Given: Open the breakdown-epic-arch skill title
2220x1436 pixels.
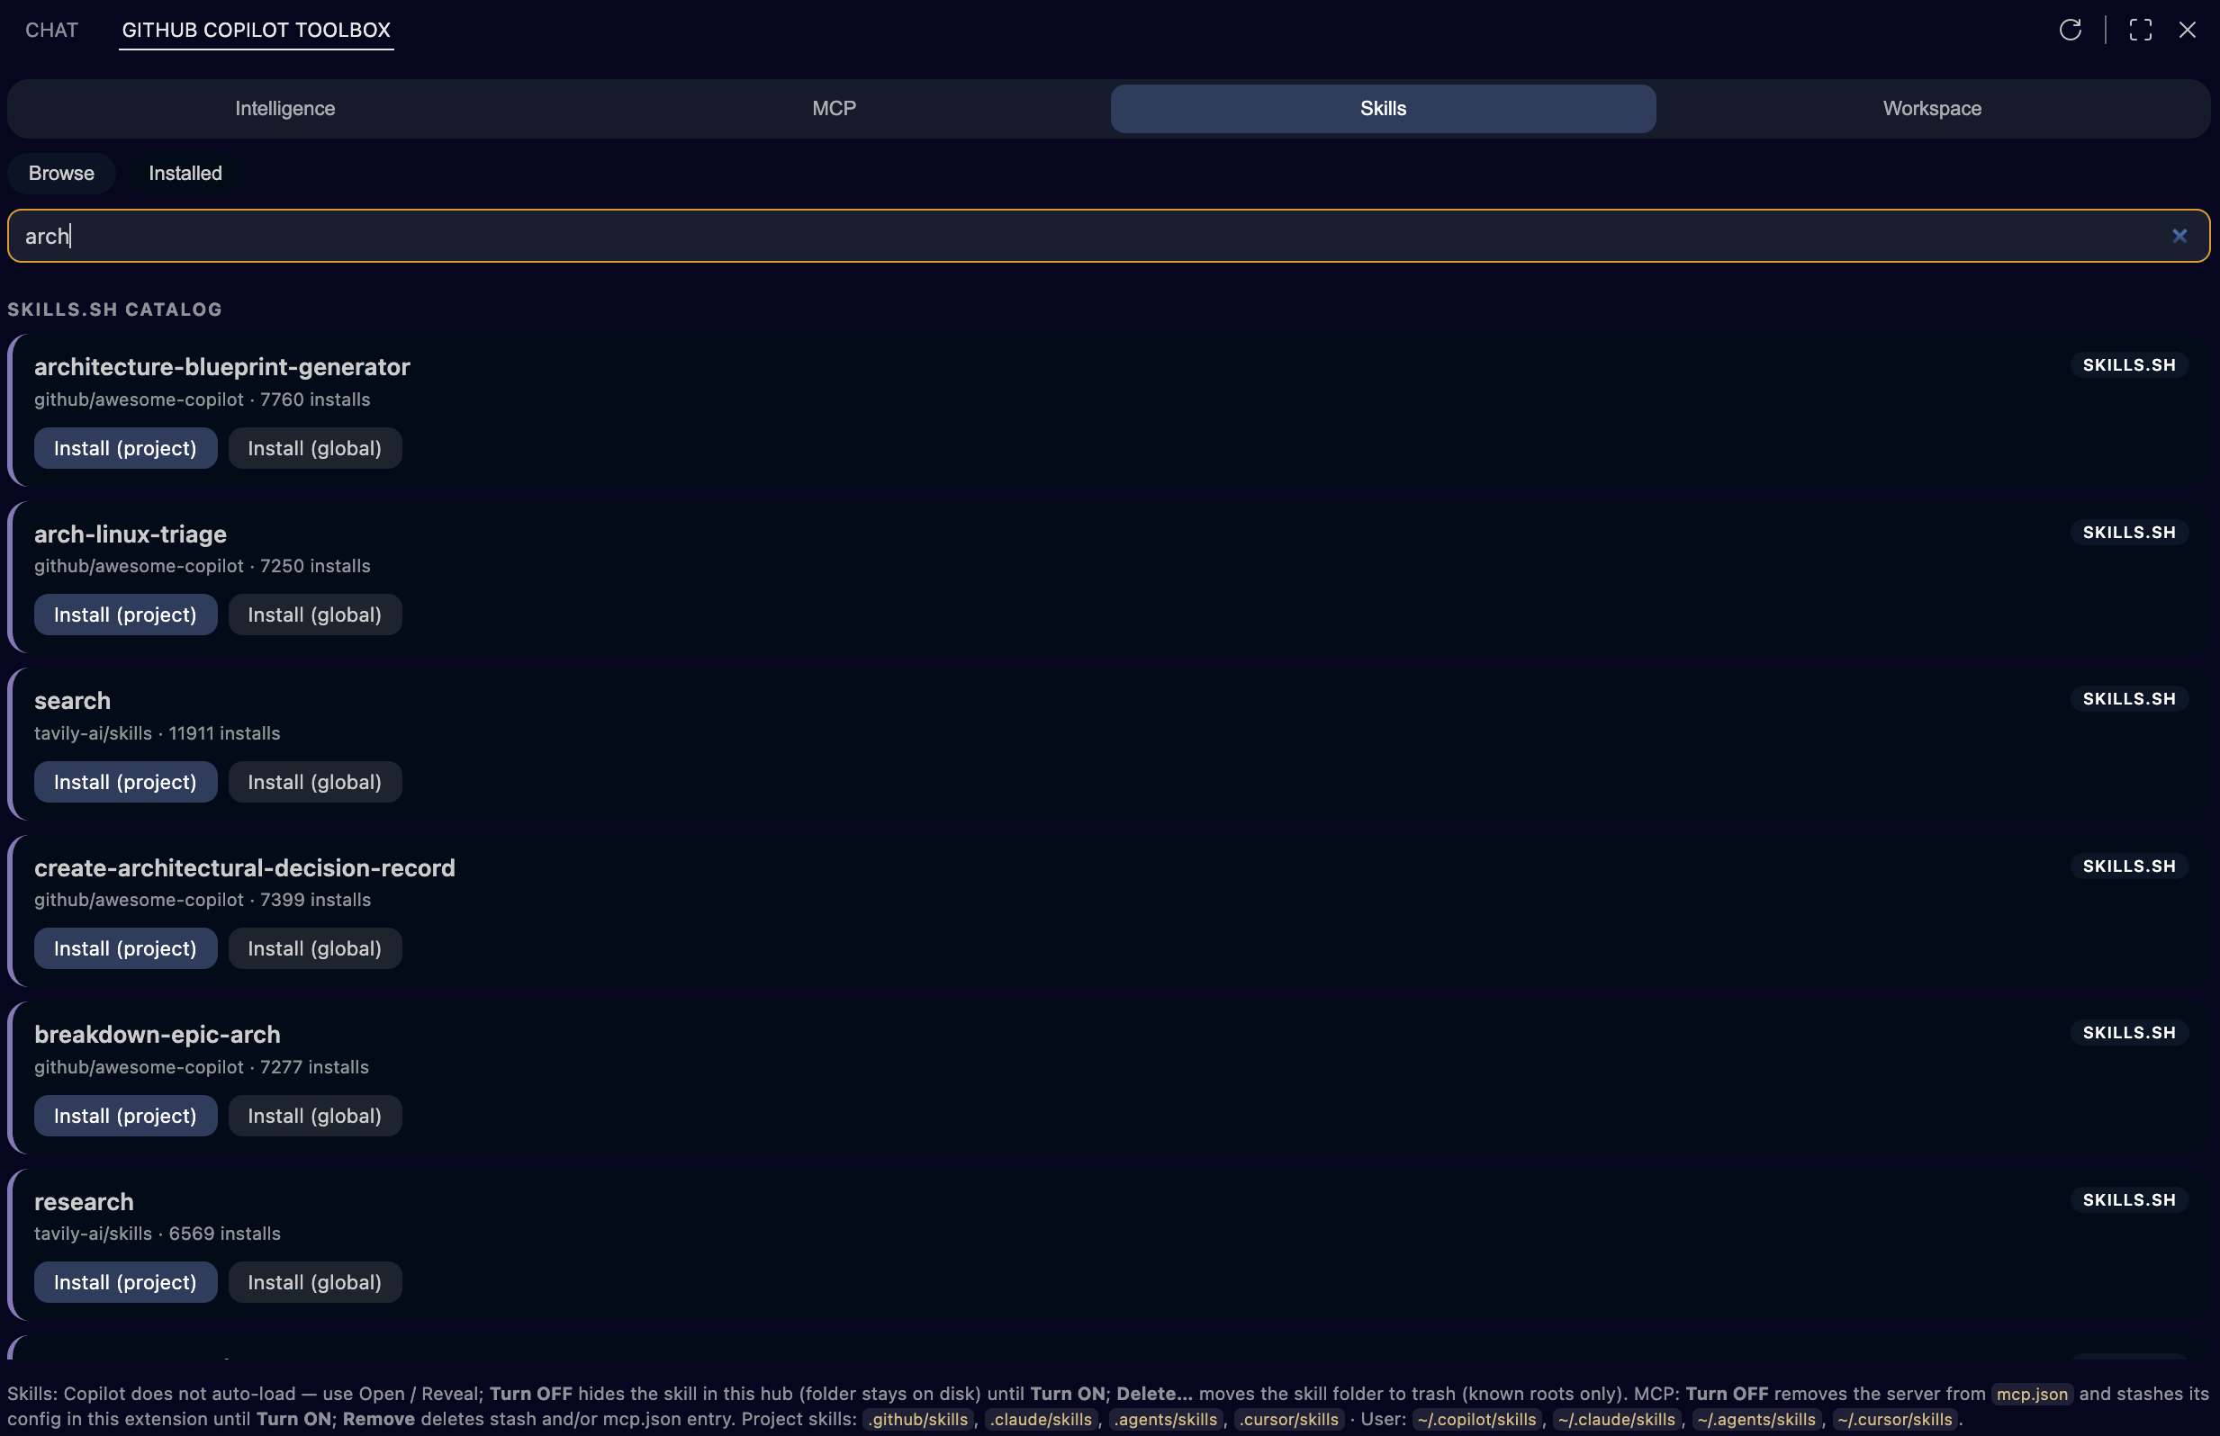Looking at the screenshot, I should (157, 1034).
